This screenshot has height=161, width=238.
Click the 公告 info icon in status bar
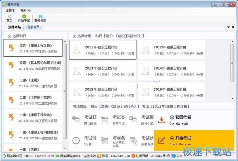[x=174, y=156]
